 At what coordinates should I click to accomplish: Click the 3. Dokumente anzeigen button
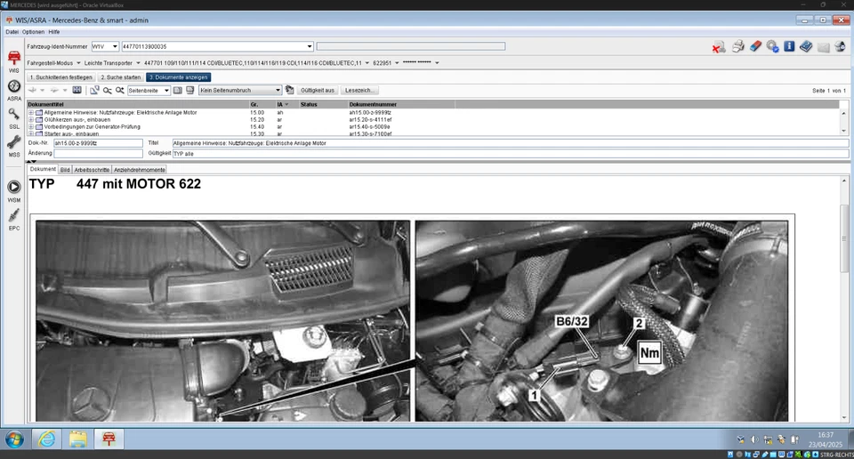point(179,77)
